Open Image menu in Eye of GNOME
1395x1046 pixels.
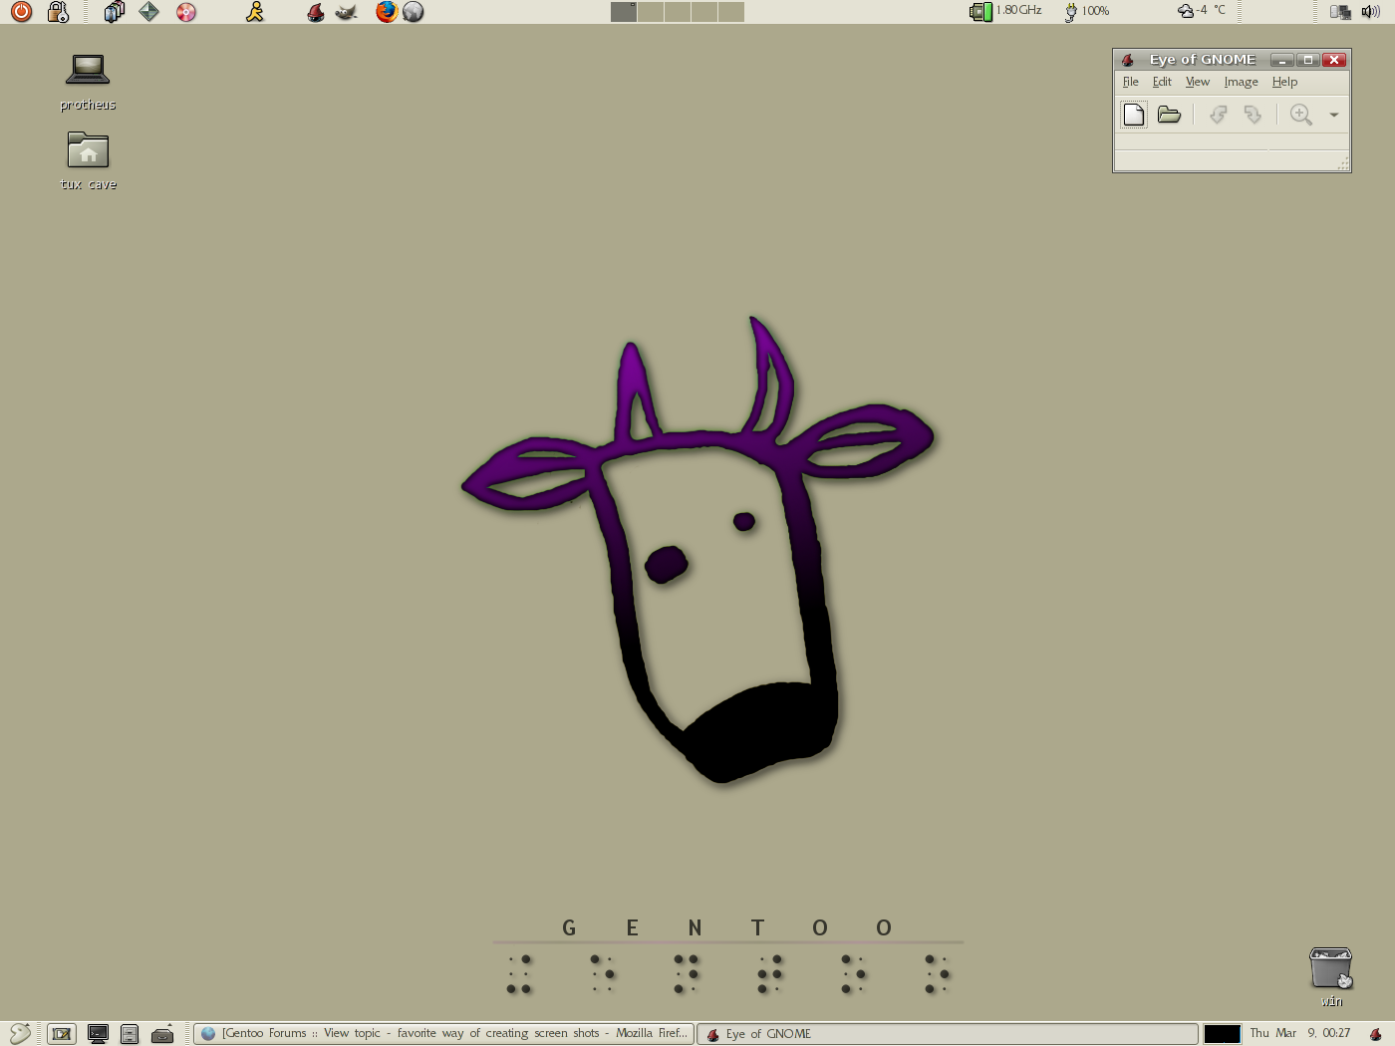(x=1242, y=82)
